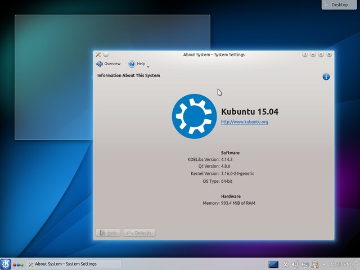Image resolution: width=360 pixels, height=270 pixels.
Task: Open the Help toolbar button
Action: [x=137, y=64]
